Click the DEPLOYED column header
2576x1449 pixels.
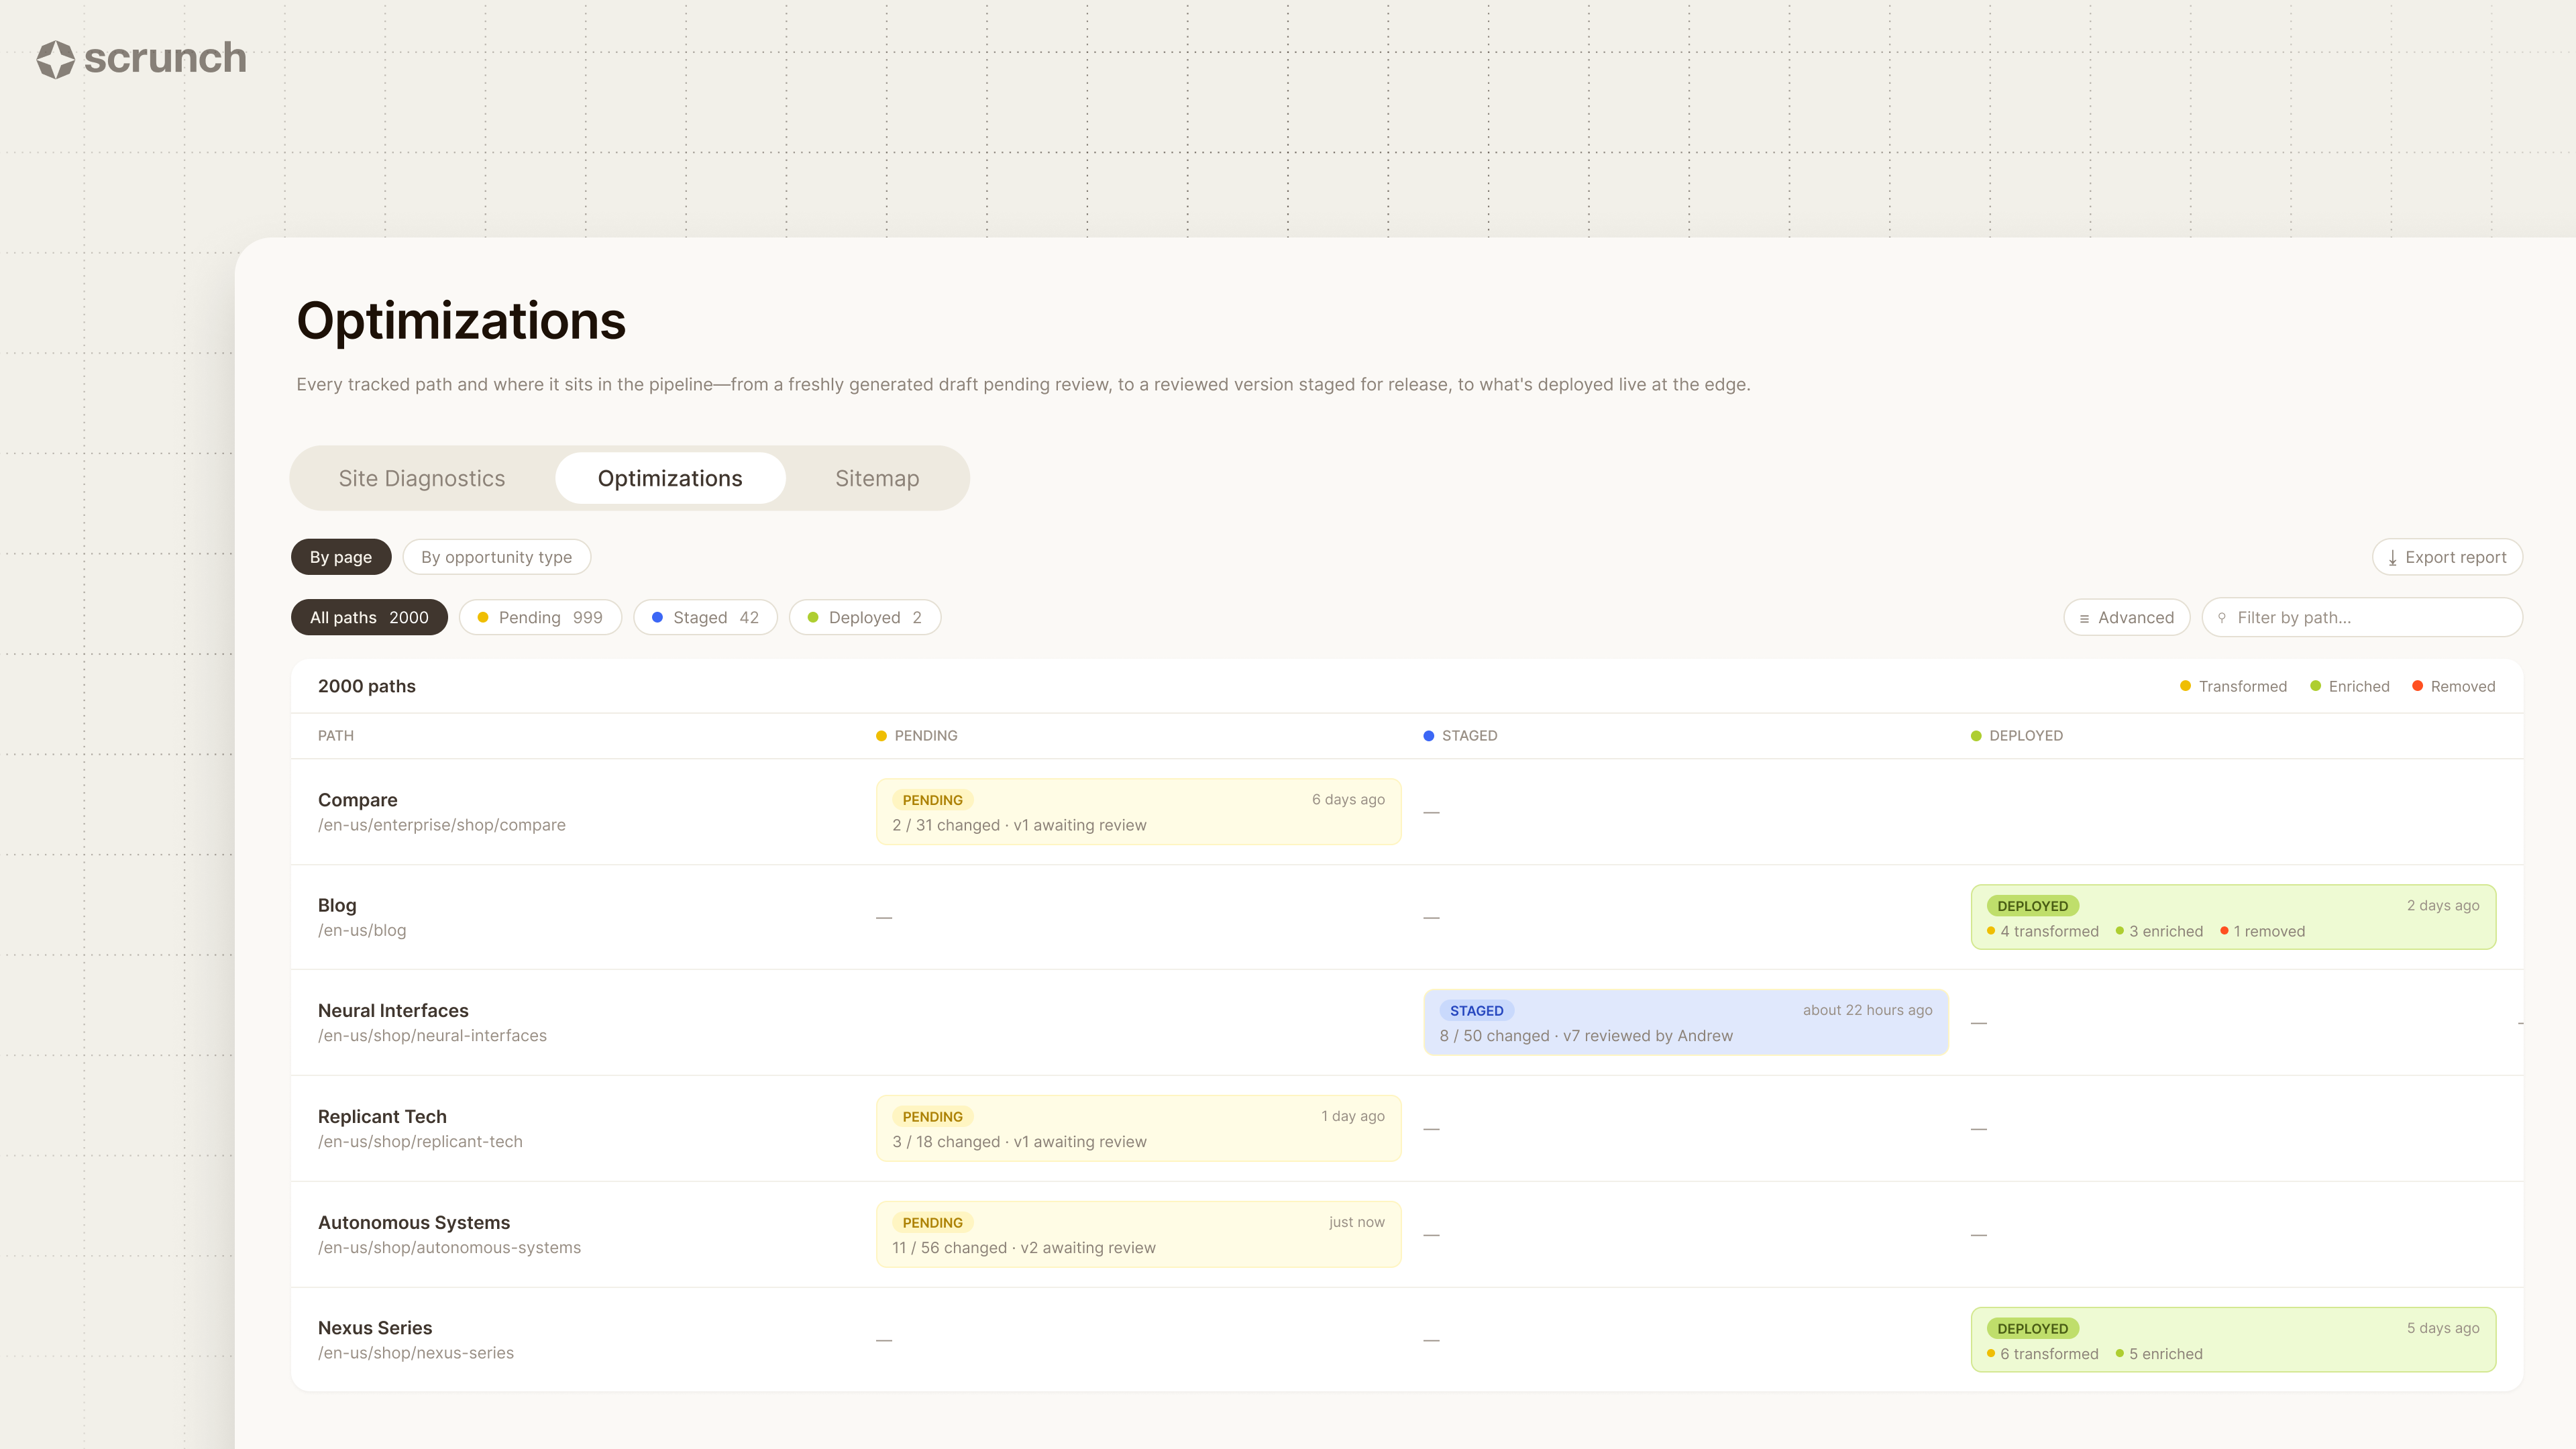[2016, 735]
